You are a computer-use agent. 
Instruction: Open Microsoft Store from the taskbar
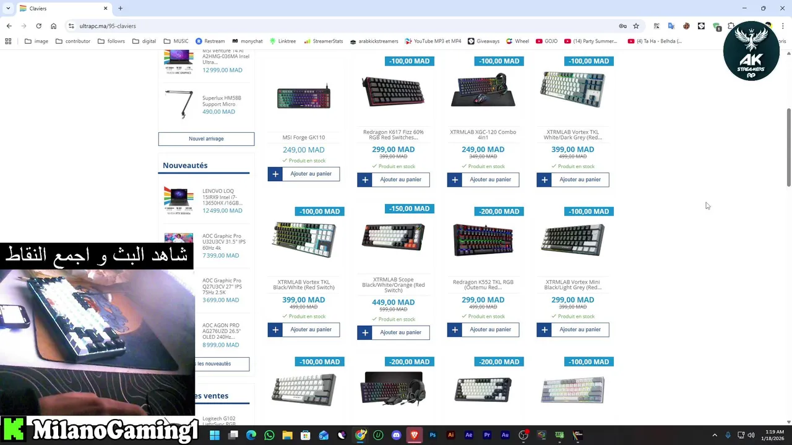click(306, 435)
